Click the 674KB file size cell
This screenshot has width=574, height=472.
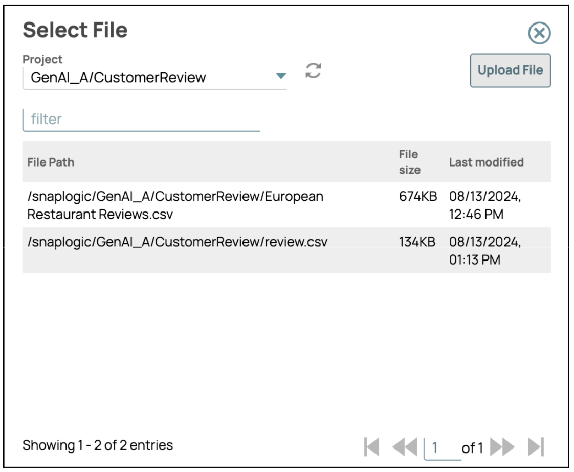[417, 197]
